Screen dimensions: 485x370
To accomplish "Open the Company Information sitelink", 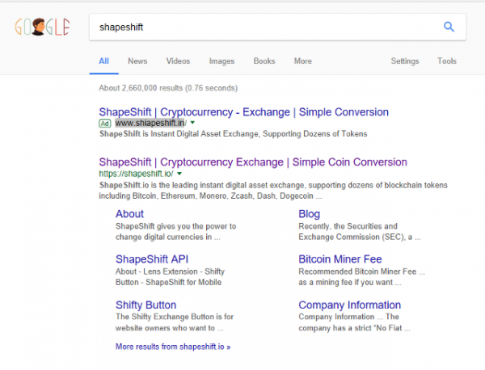I will point(350,305).
